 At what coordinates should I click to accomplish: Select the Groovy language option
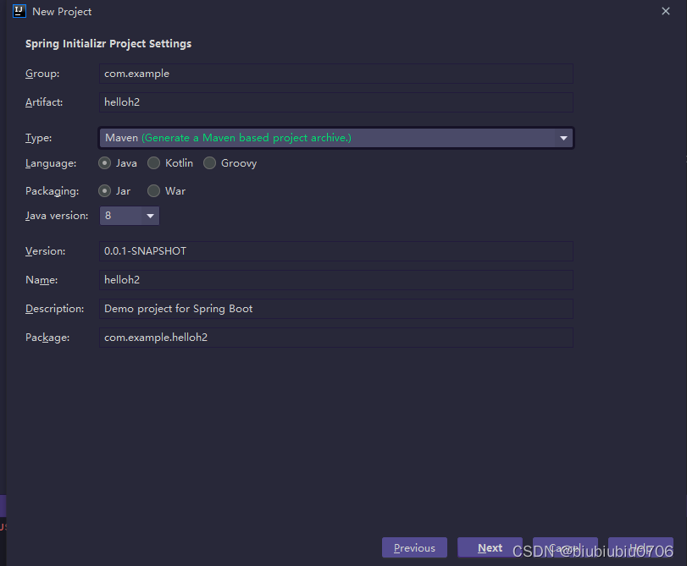tap(209, 163)
